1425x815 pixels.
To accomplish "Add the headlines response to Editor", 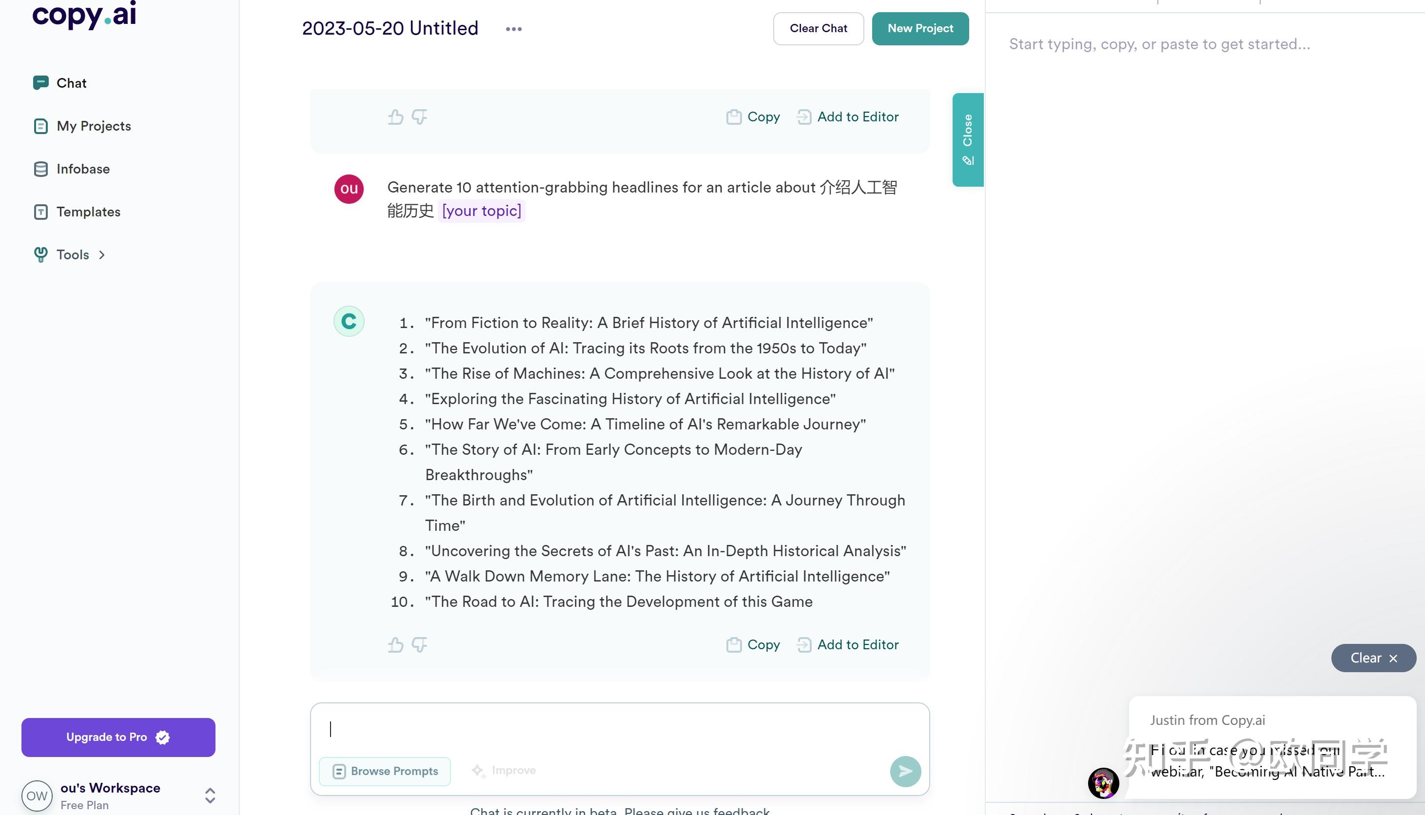I will (x=848, y=645).
